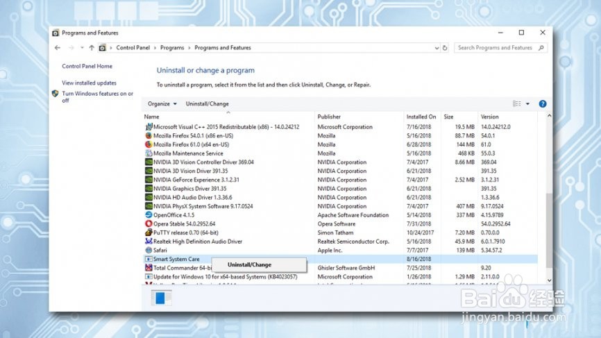Select the PuTTY release 0.70 icon
The image size is (601, 338).
coord(149,233)
